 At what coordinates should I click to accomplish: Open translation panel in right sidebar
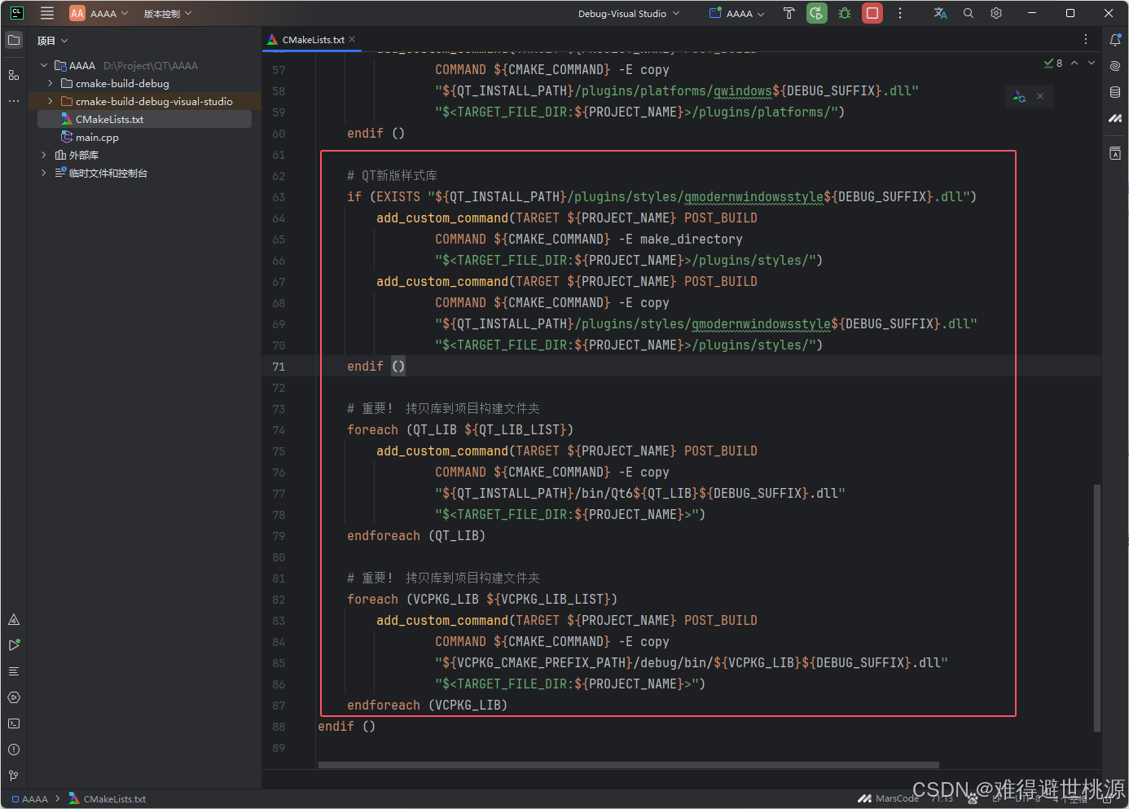tap(1115, 153)
